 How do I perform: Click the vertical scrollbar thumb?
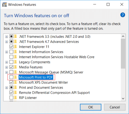pyautogui.click(x=123, y=54)
